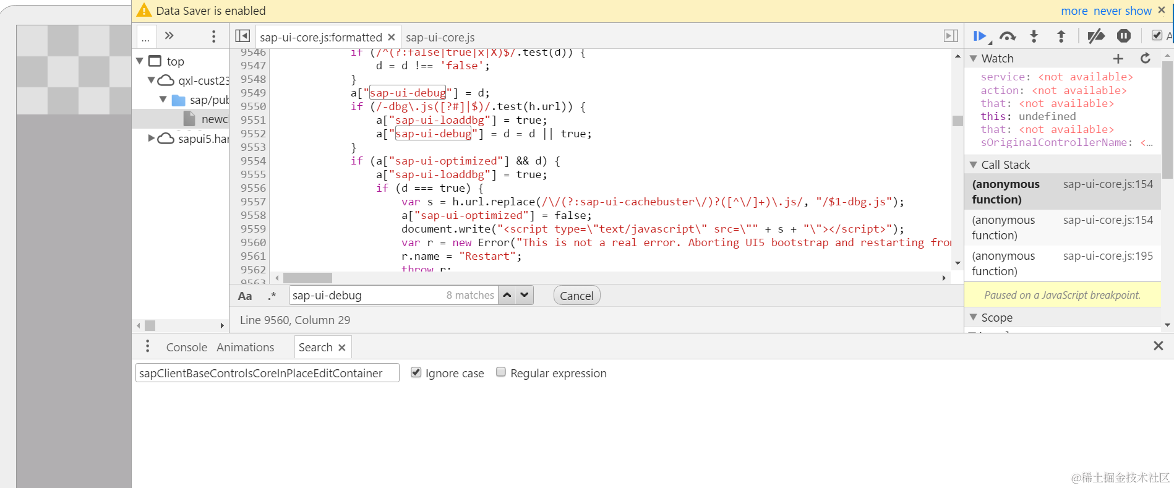The image size is (1174, 488).
Task: Hide the debugger sidebar
Action: pyautogui.click(x=951, y=36)
